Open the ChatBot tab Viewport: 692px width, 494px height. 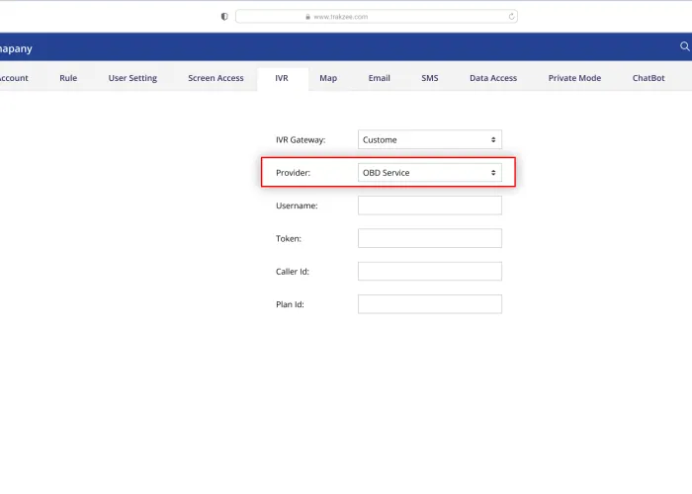[x=649, y=78]
